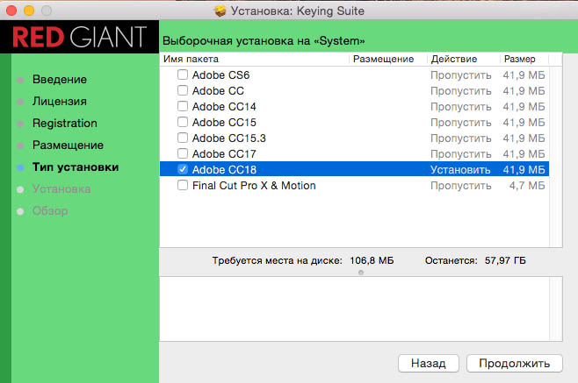Viewport: 578px width, 383px height.
Task: Select the Adobe CC18 row name
Action: point(224,170)
